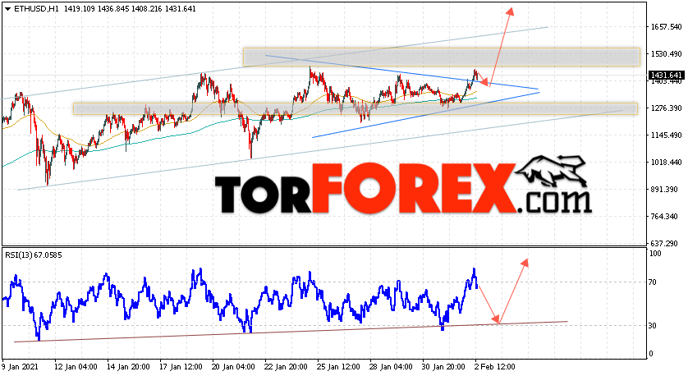
Task: Select the 14 Jan 20:00 time label
Action: (x=128, y=367)
